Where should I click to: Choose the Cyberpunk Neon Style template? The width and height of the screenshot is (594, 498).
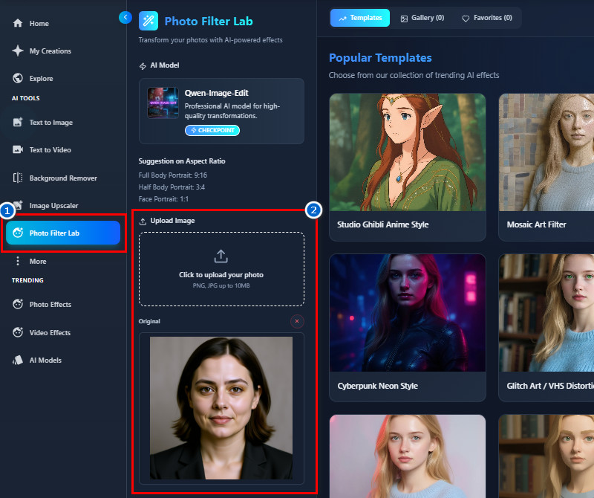coord(407,327)
